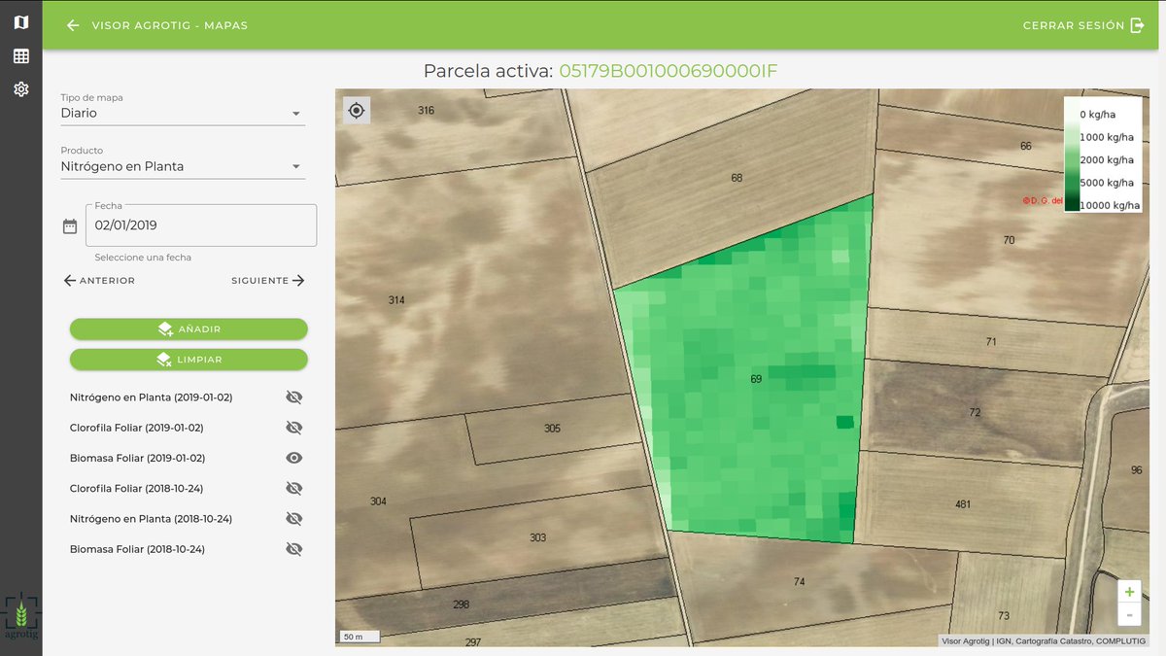Zoom in on the map with plus
1166x656 pixels.
point(1129,592)
